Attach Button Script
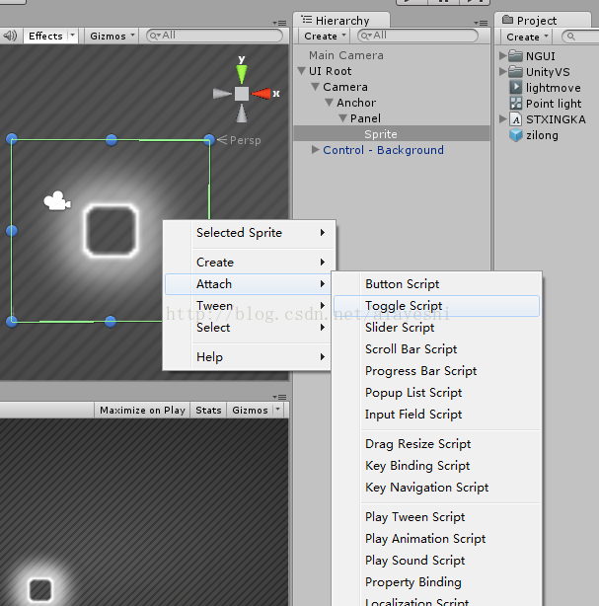 [x=437, y=284]
